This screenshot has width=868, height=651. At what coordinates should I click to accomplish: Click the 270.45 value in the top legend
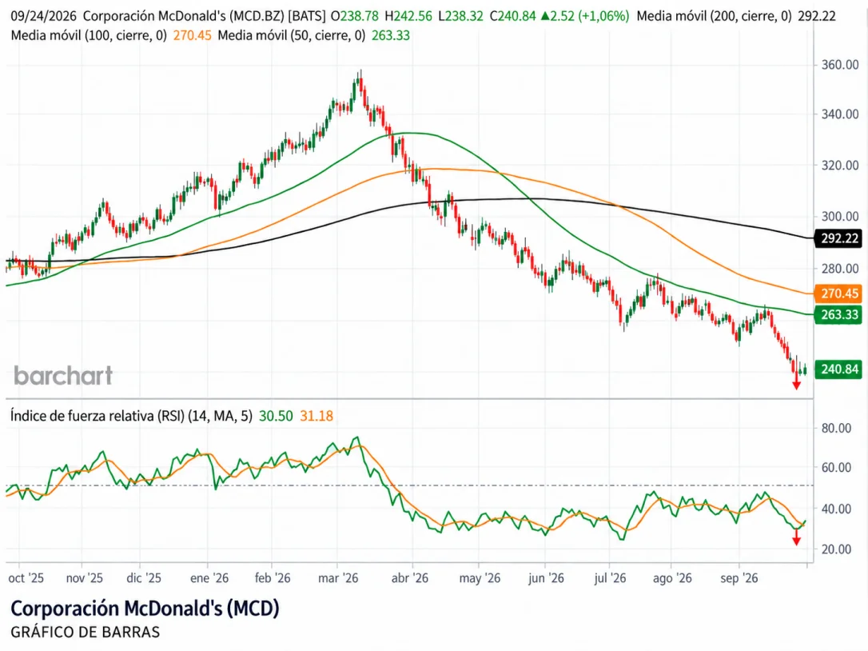(192, 35)
